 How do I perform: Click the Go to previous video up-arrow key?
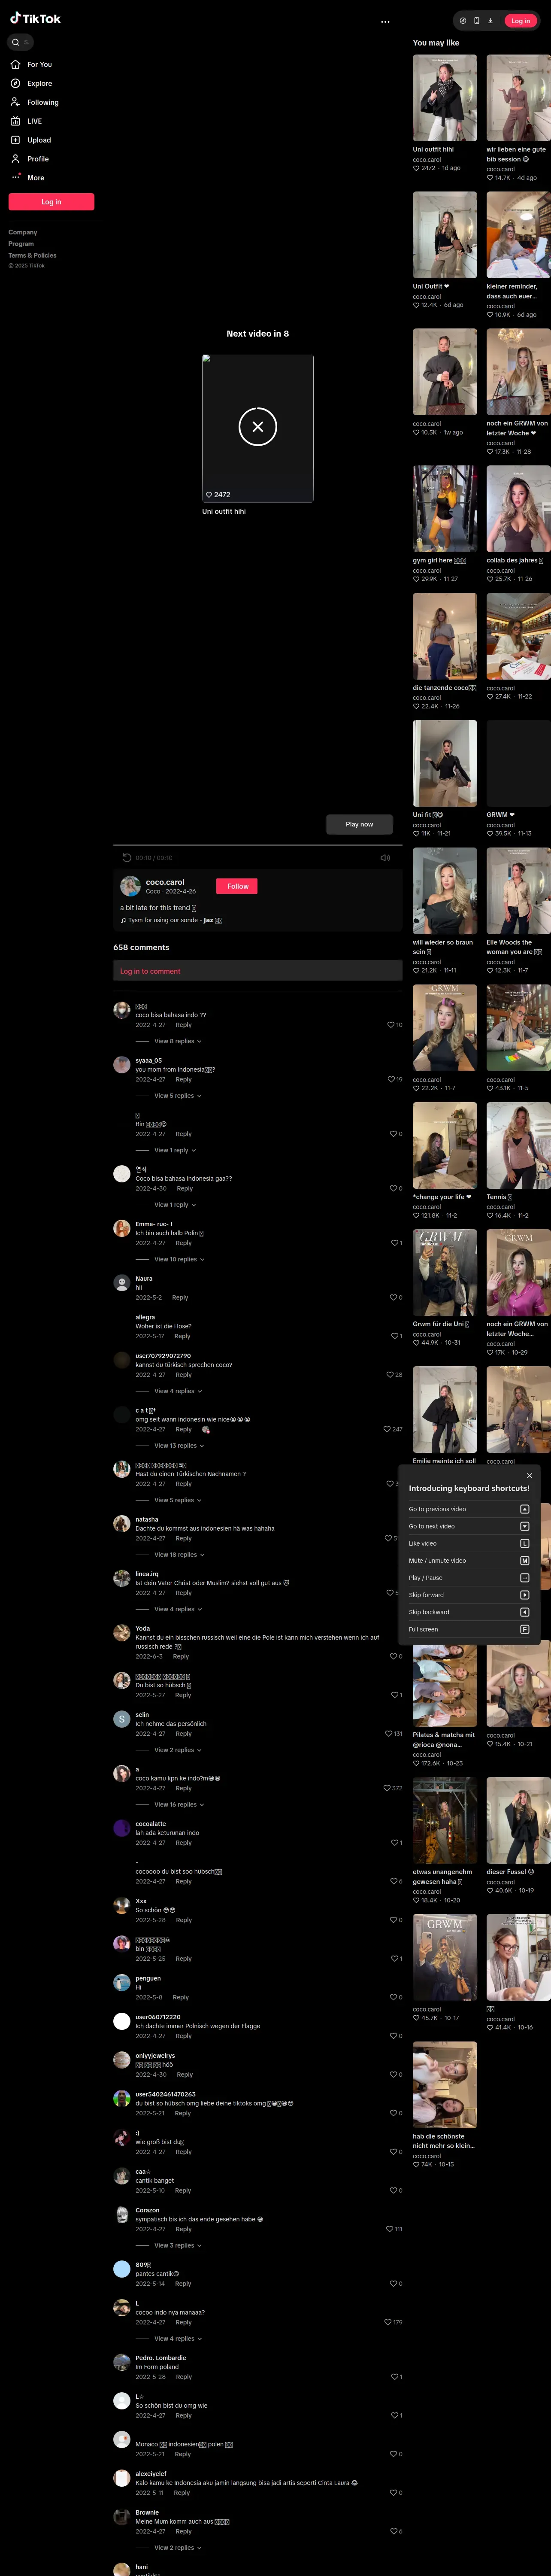pos(524,1509)
